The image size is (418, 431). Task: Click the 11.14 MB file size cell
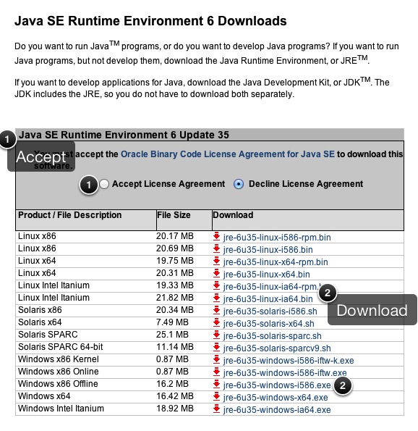coord(175,347)
